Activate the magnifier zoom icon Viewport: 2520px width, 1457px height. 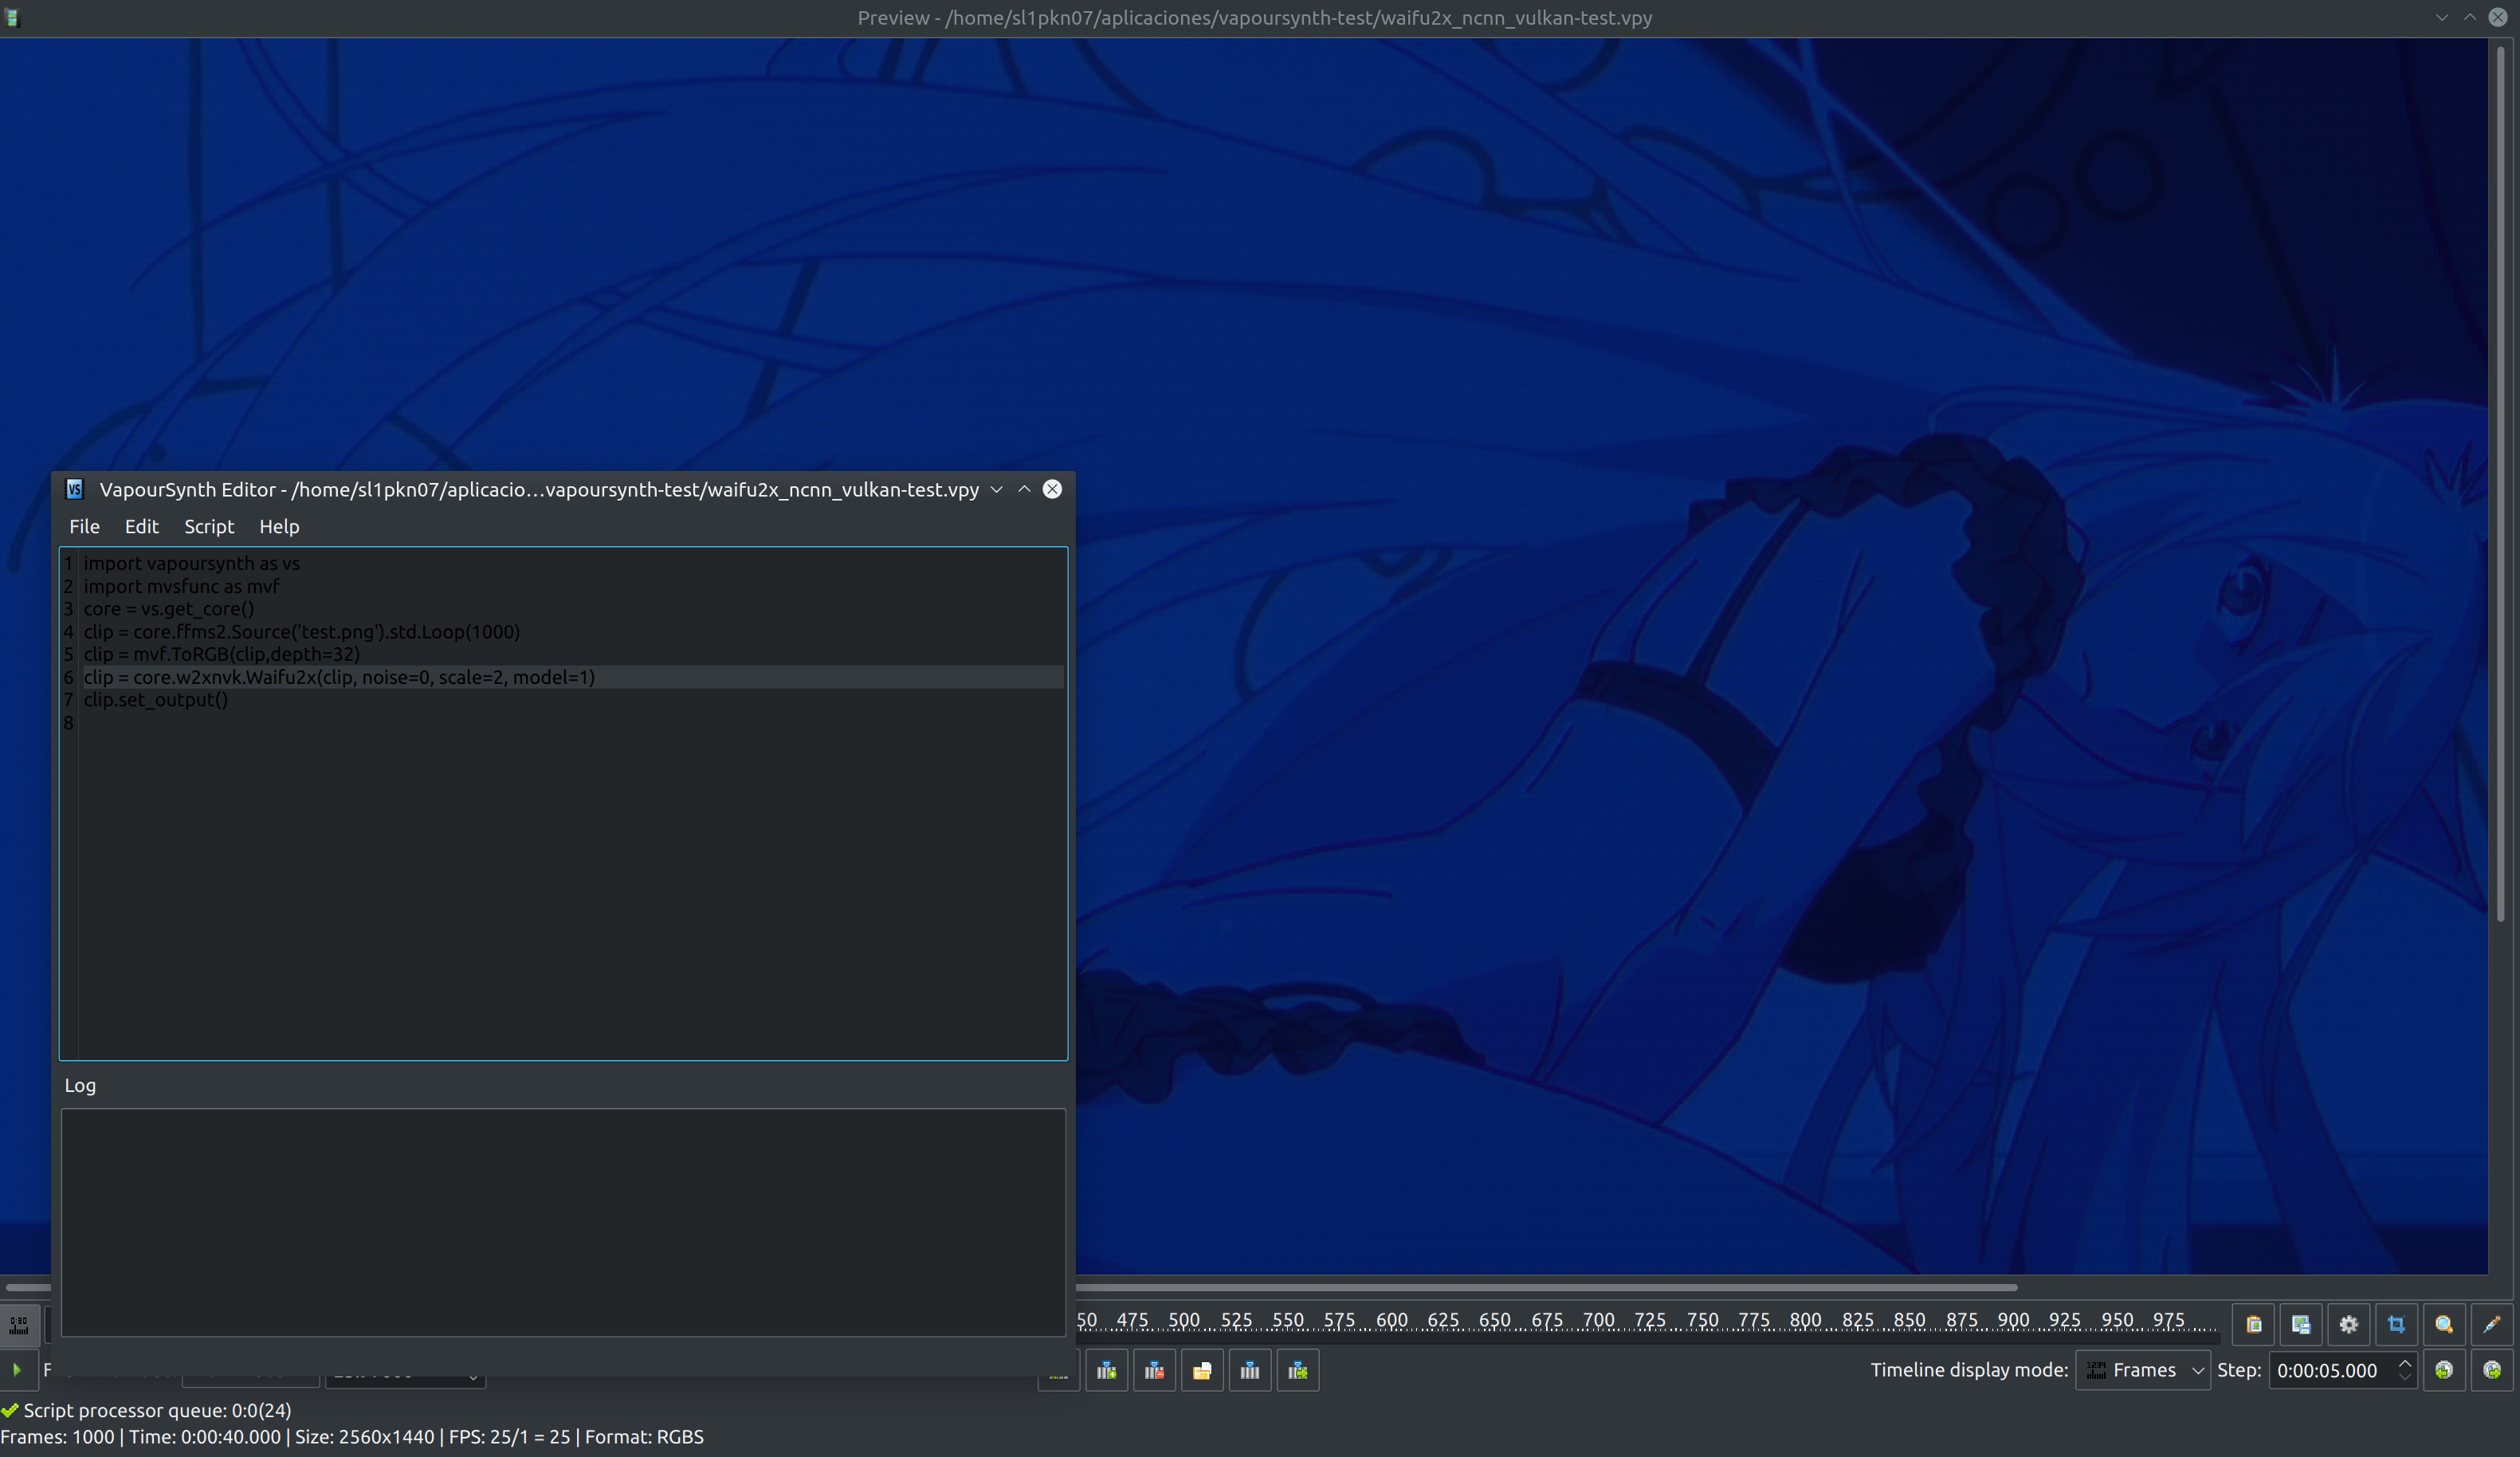click(2444, 1324)
